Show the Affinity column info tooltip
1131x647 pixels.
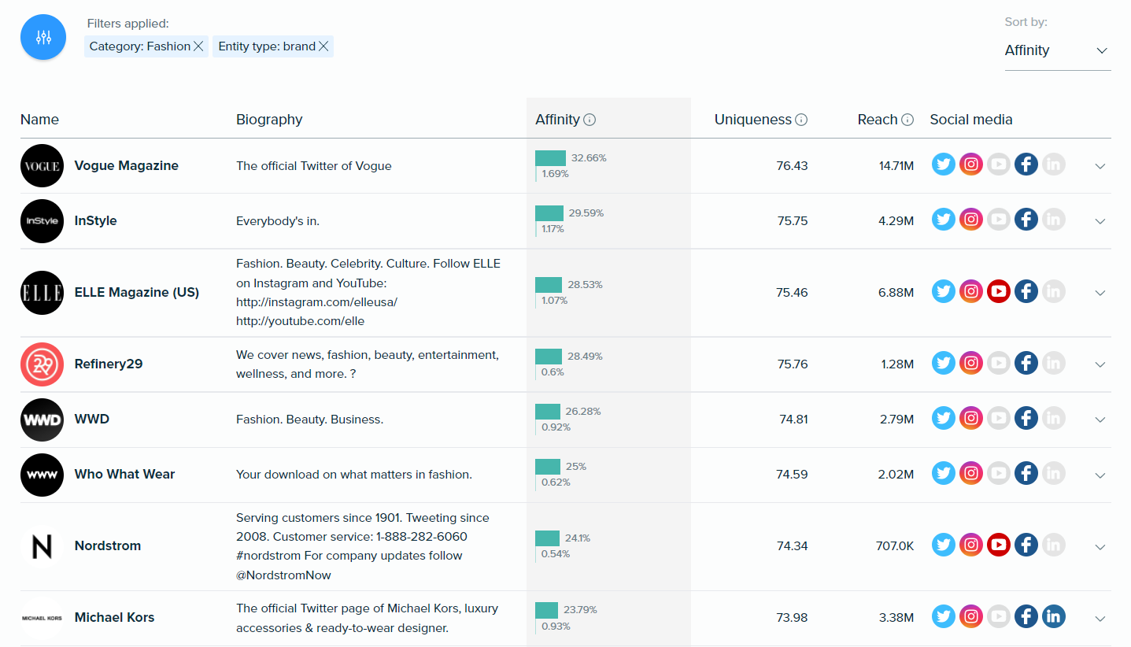[590, 120]
